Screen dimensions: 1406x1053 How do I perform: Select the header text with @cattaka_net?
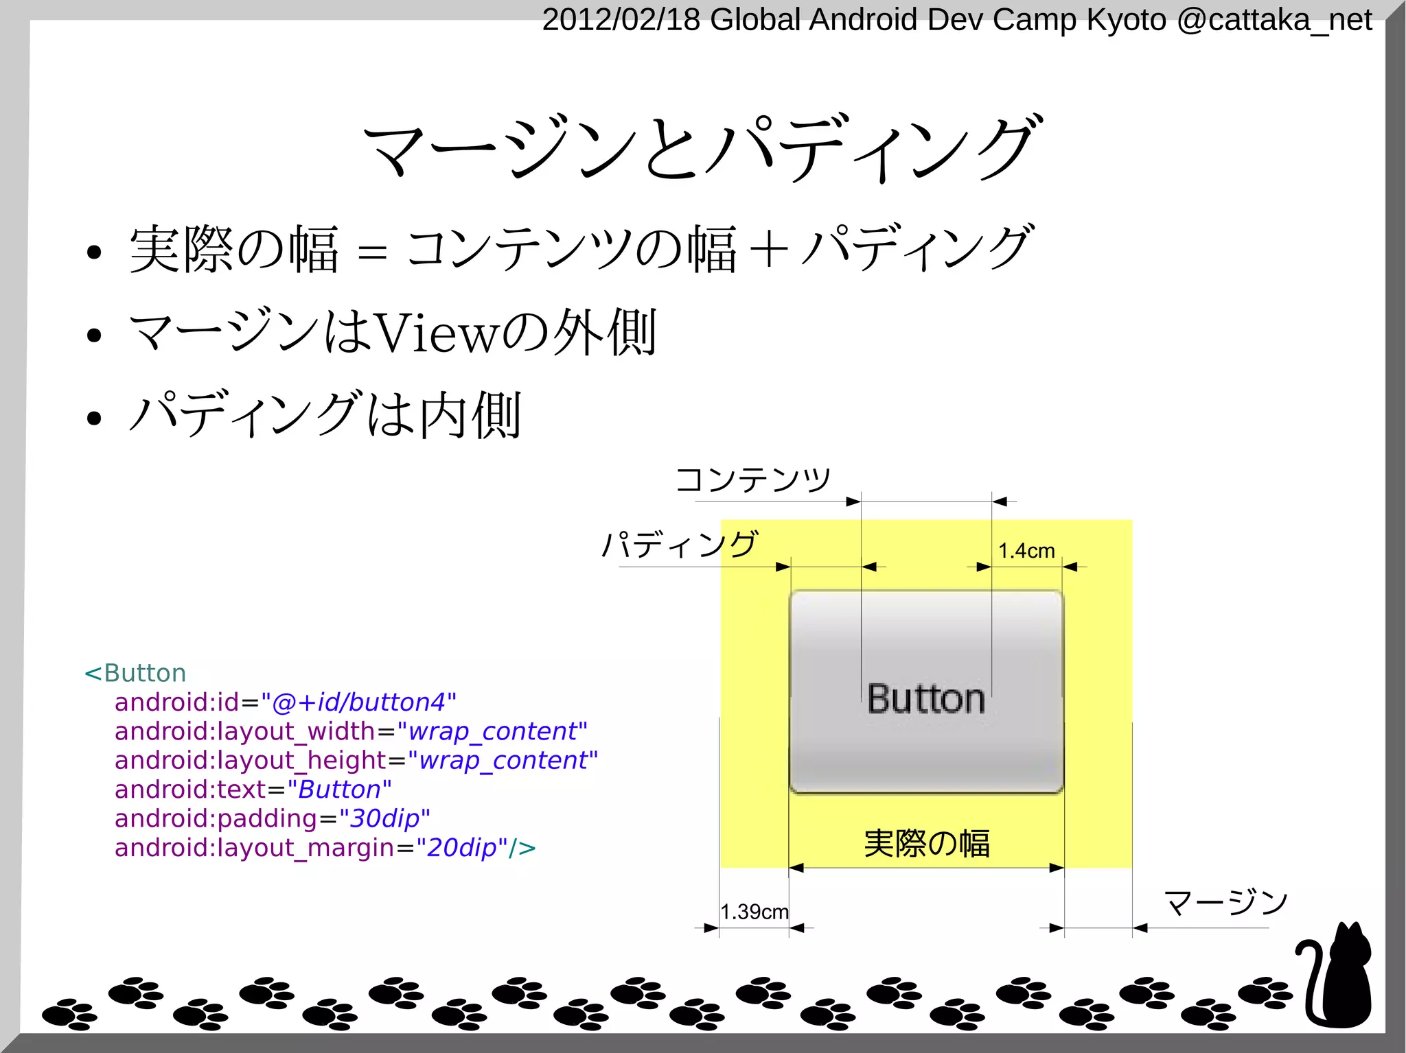pyautogui.click(x=957, y=19)
